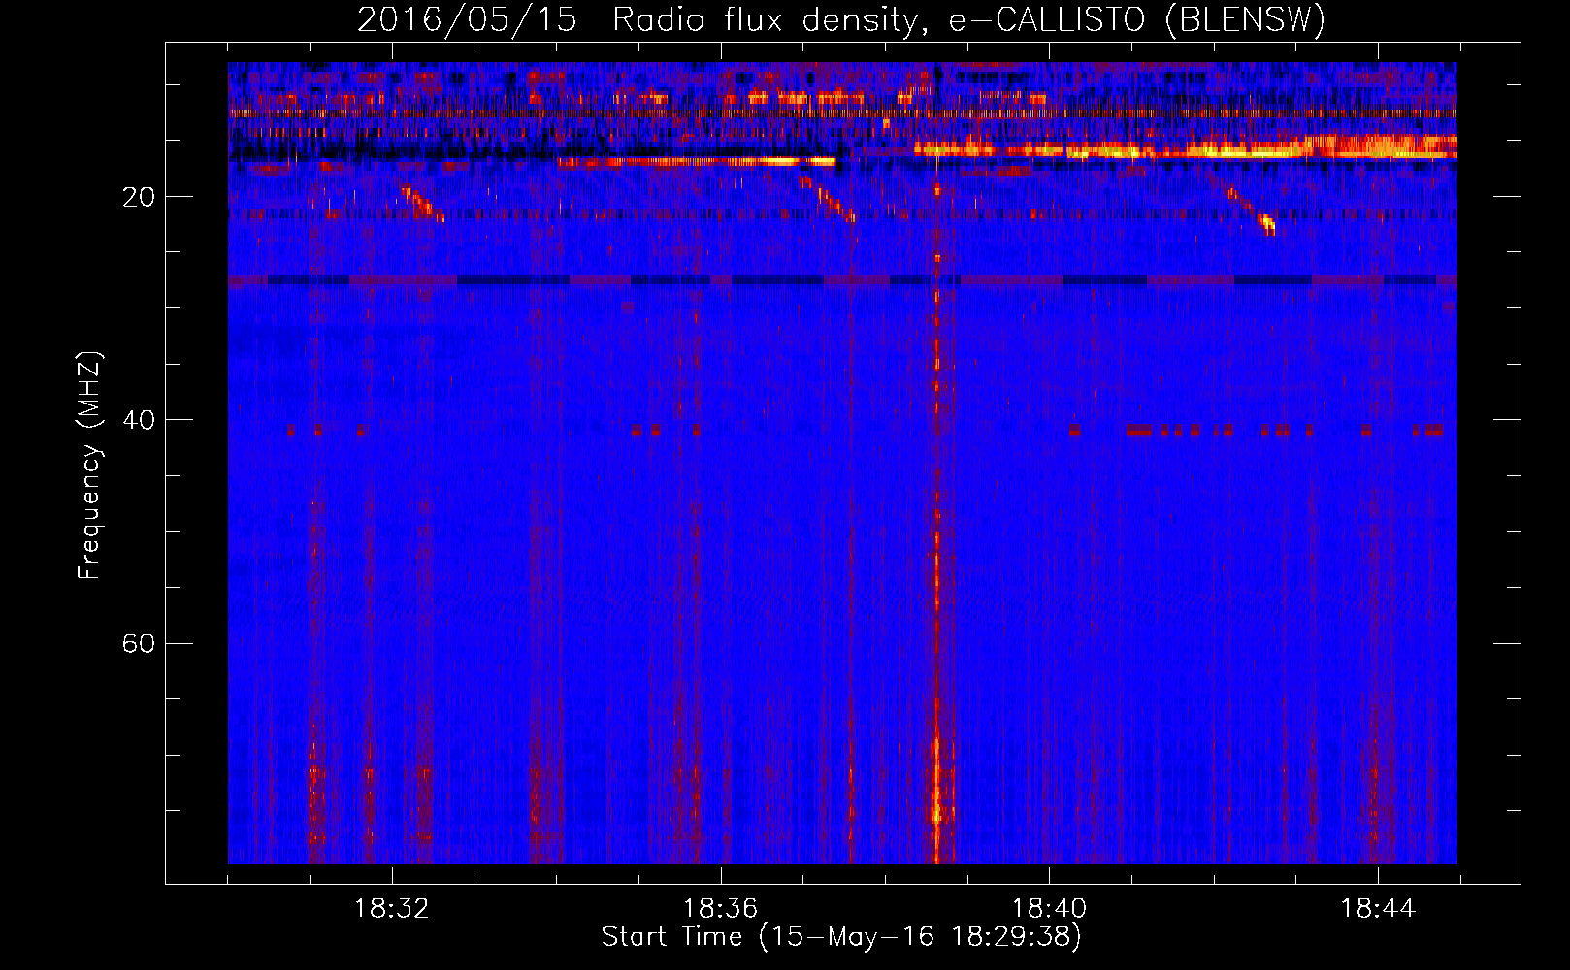Click the 'Start Time' x-axis label
This screenshot has width=1570, height=970.
(x=840, y=936)
